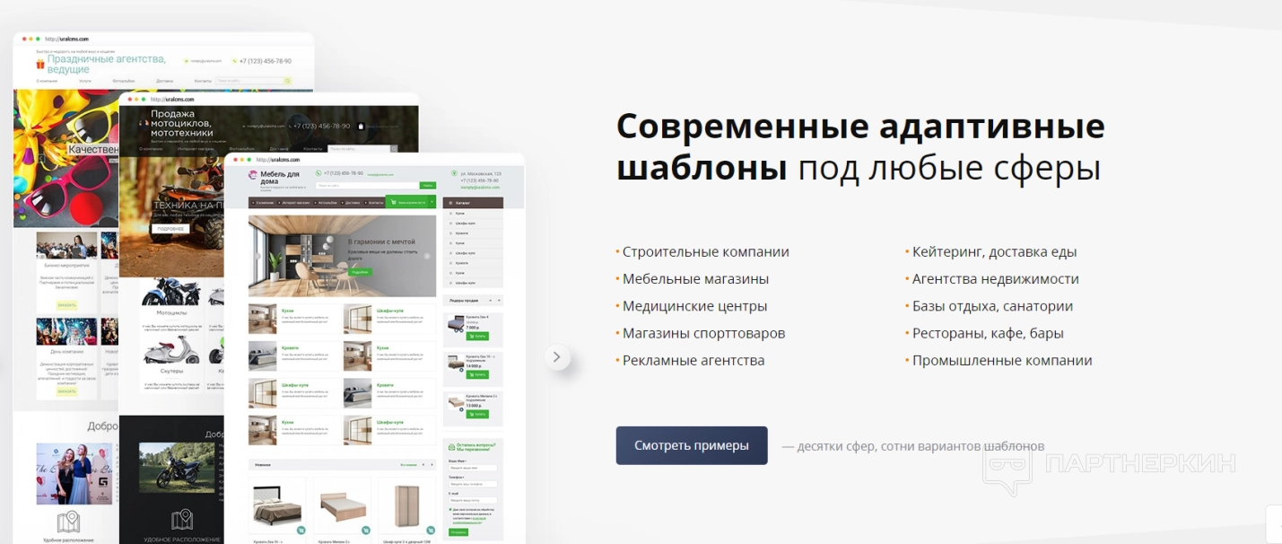Click the search field in the furniture template
Viewport: 1282px width, 544px height.
(x=366, y=186)
